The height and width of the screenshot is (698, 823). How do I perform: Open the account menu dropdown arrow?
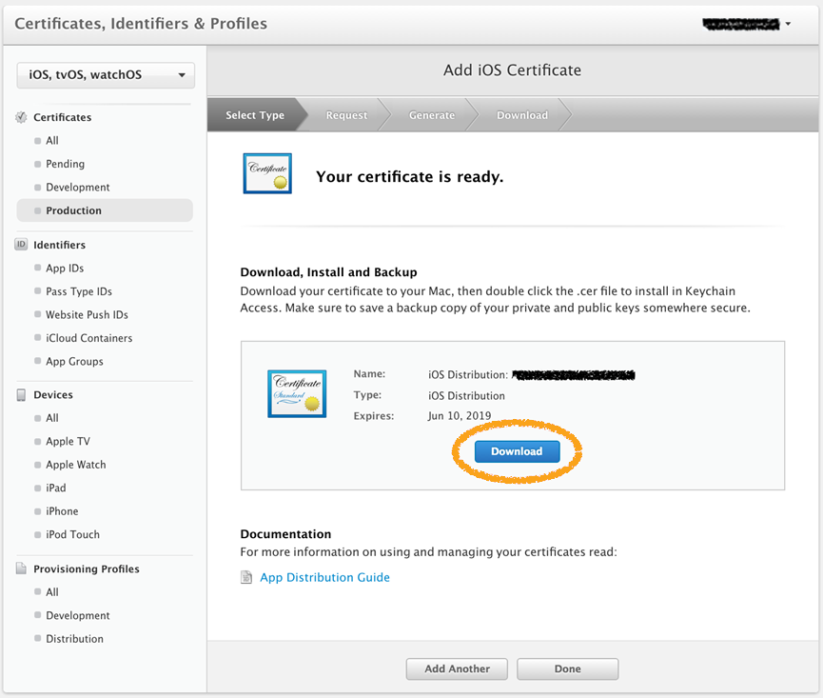point(788,24)
